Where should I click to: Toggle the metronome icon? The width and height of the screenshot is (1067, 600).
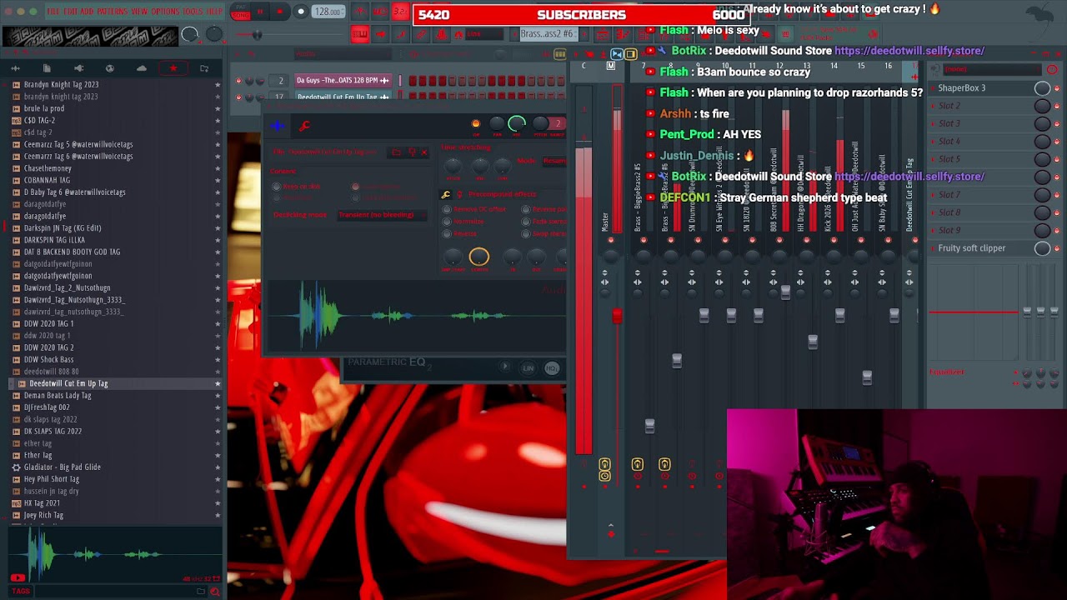click(x=360, y=12)
